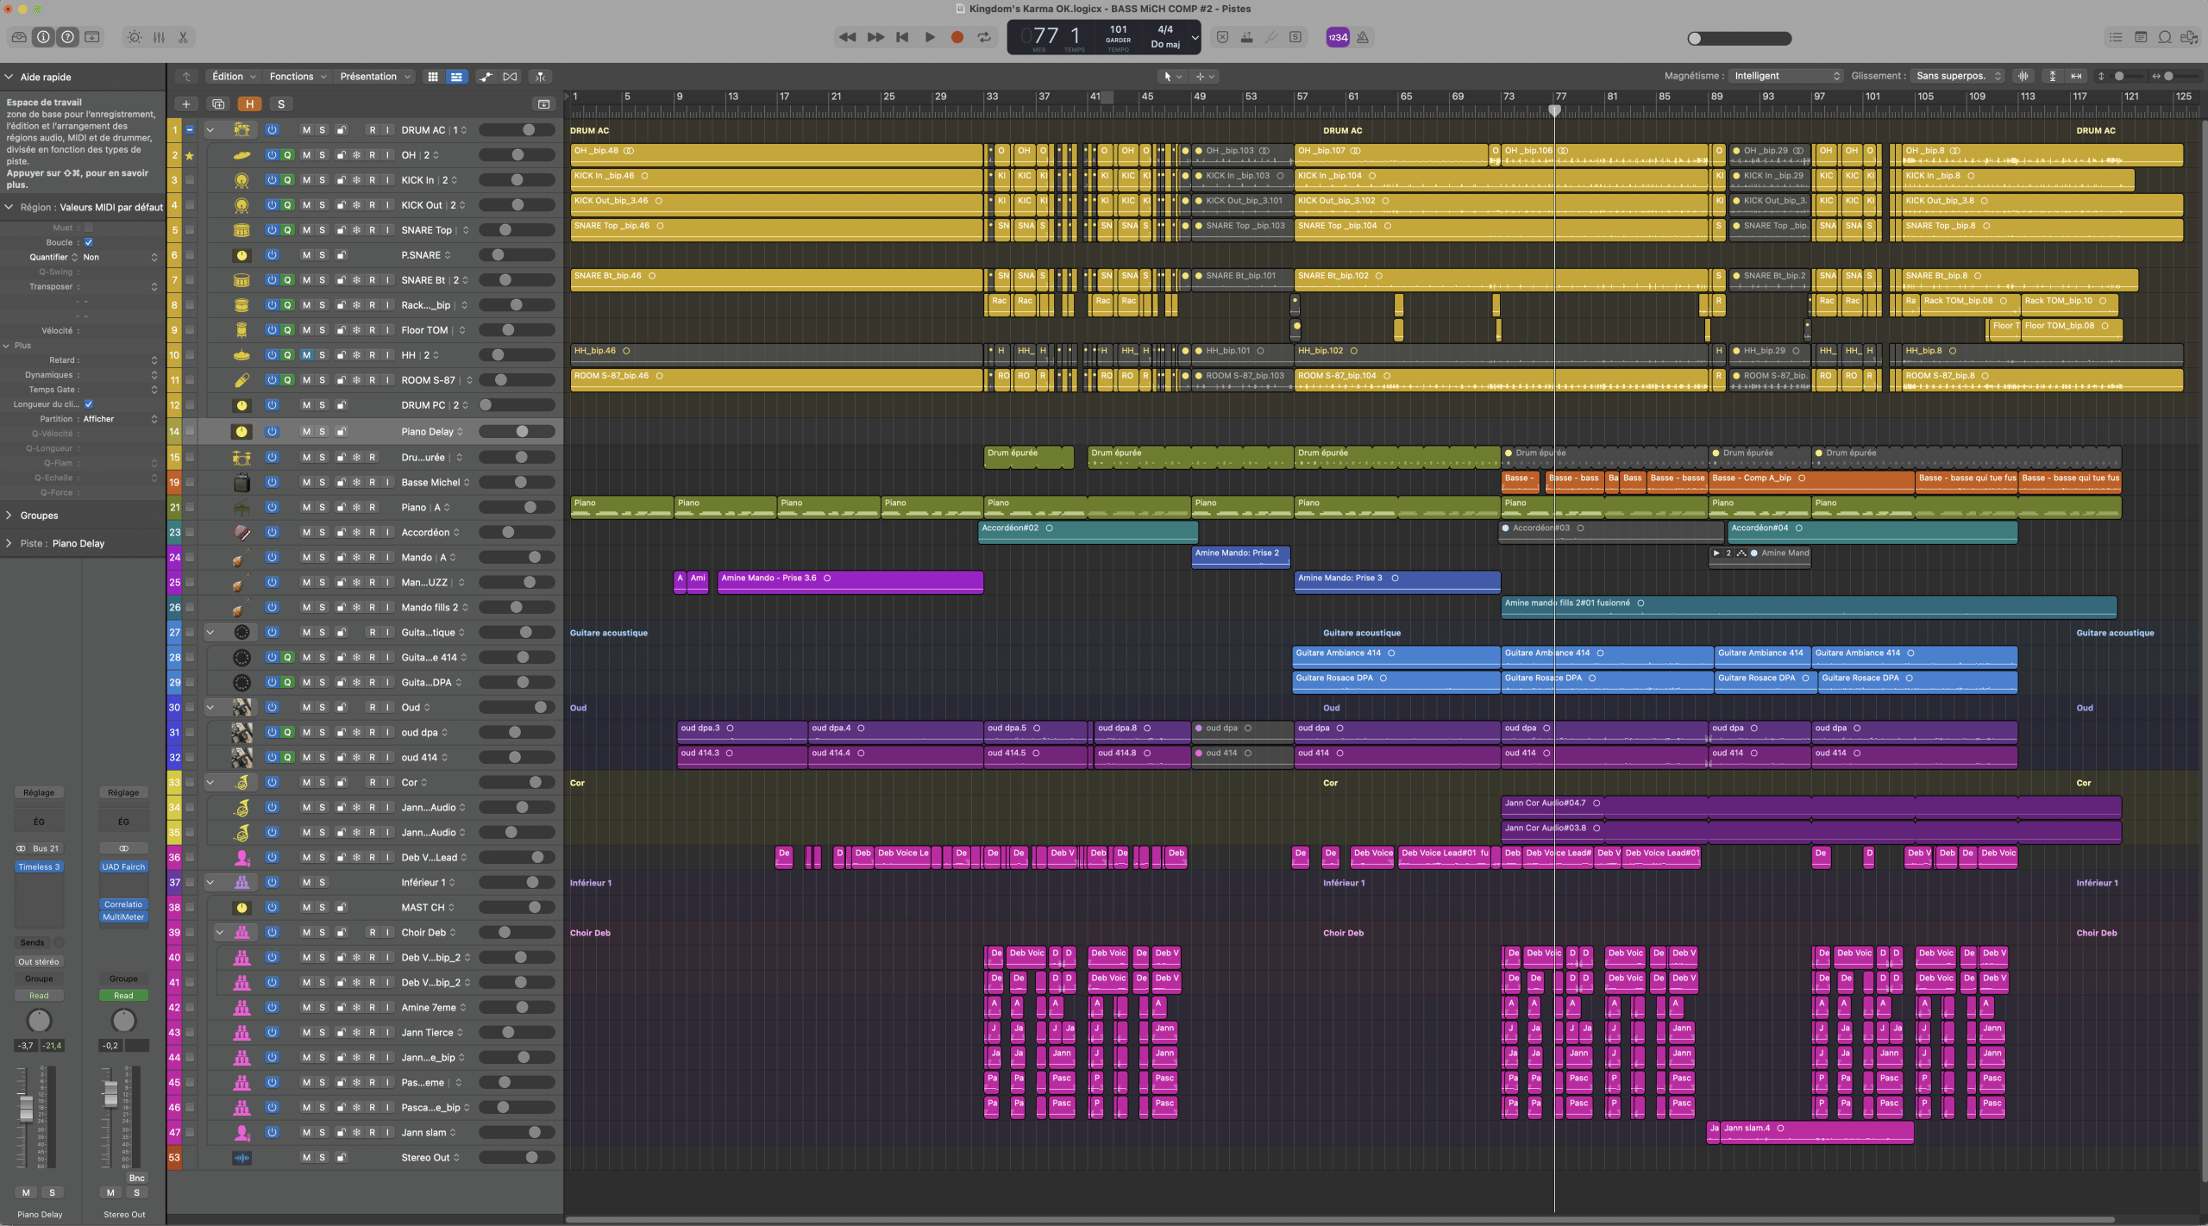Click the Fast Forward transport button

point(875,37)
